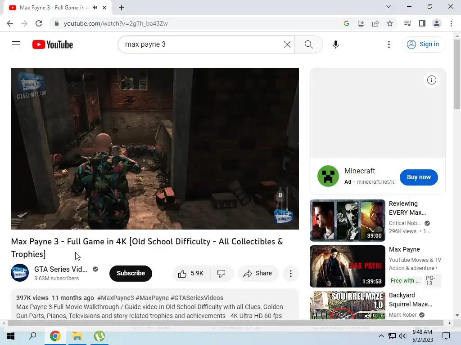Open GTA Series Vid... channel name
This screenshot has height=345, width=461.
(61, 270)
